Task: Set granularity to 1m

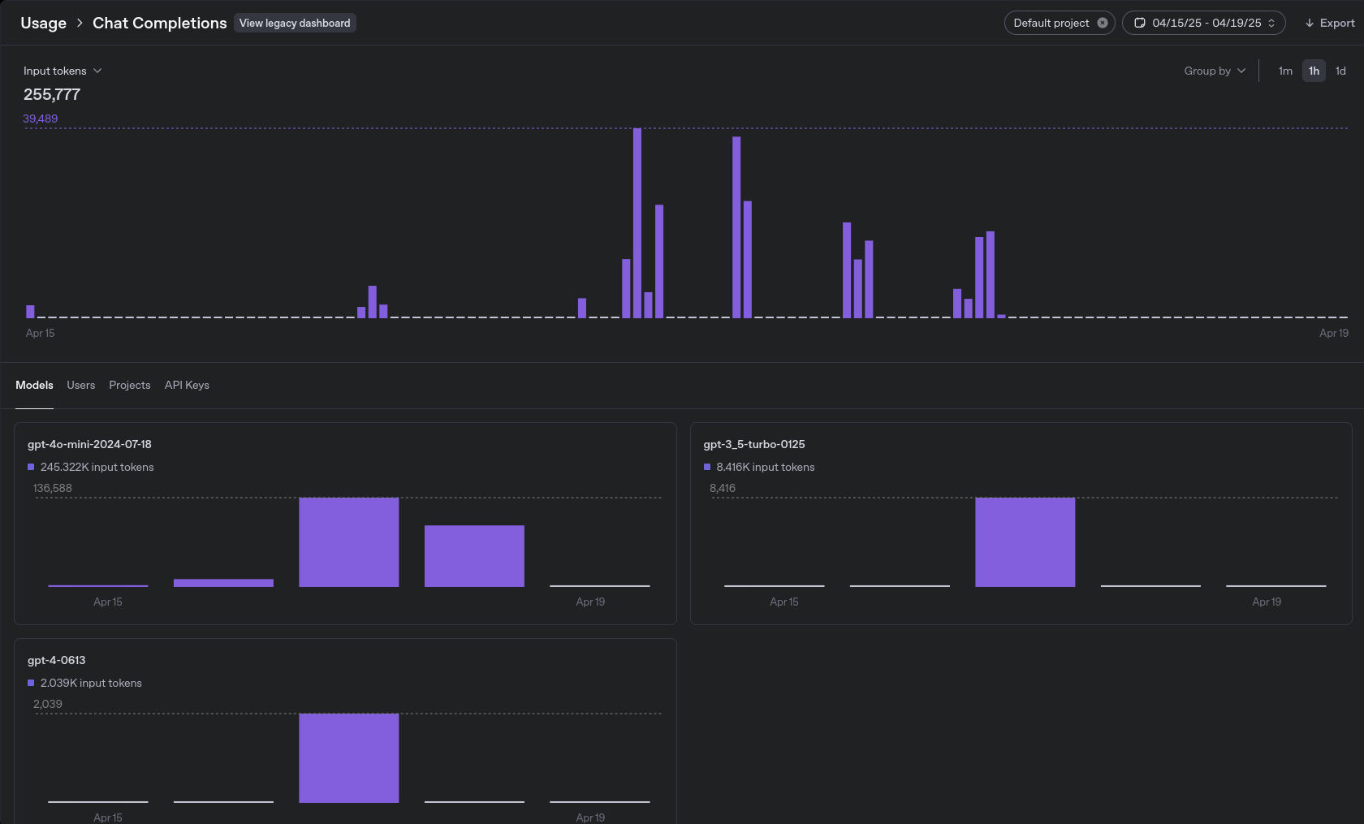Action: (1284, 71)
